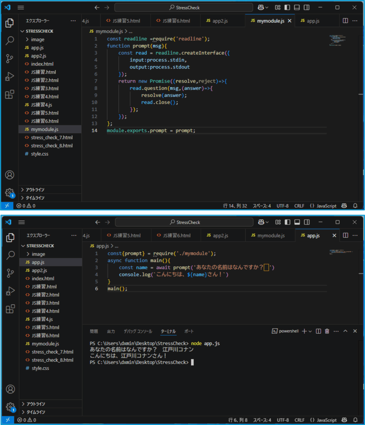Toggle secondary side bar in top window
The width and height of the screenshot is (365, 425).
pyautogui.click(x=307, y=7)
